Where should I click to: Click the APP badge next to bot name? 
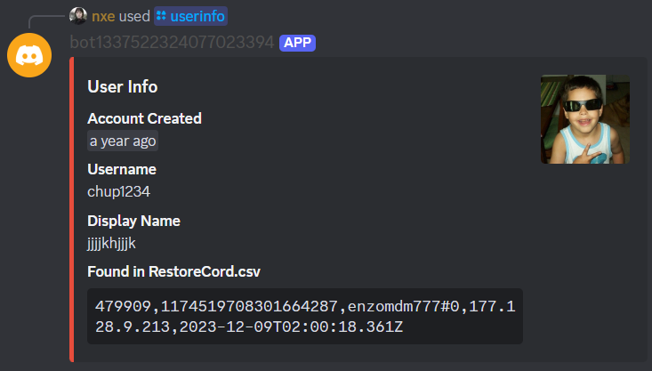297,42
